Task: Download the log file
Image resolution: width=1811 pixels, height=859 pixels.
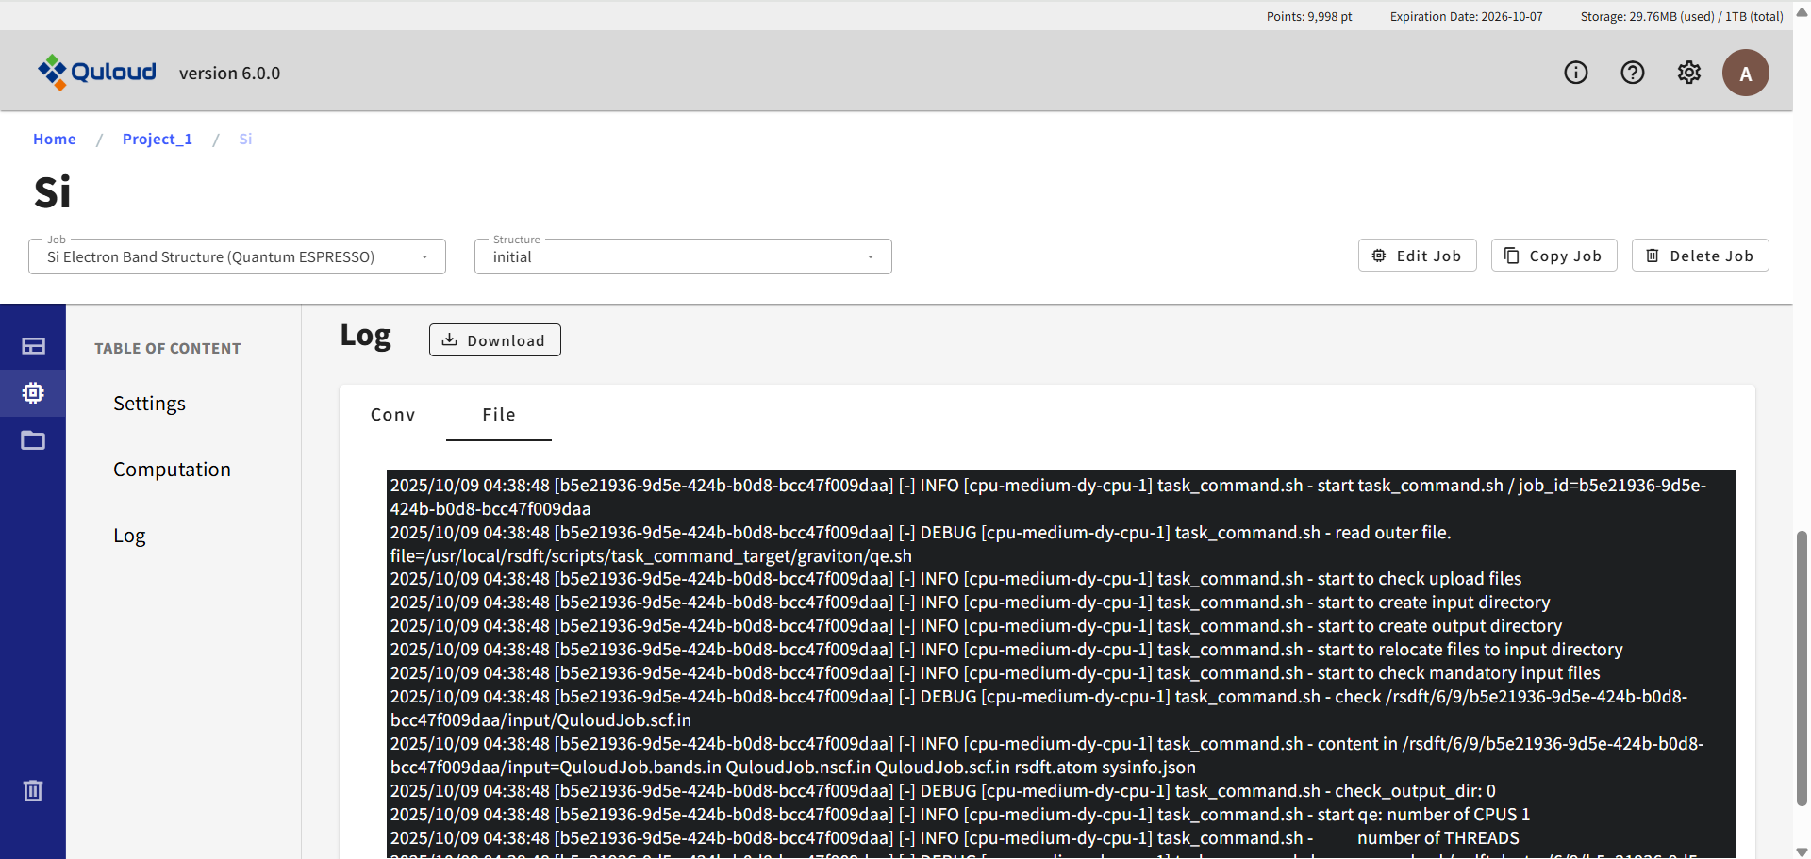Action: point(494,340)
